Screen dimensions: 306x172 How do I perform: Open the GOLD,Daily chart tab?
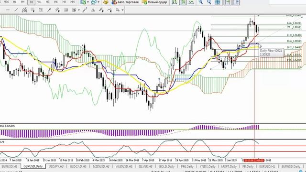point(166,166)
